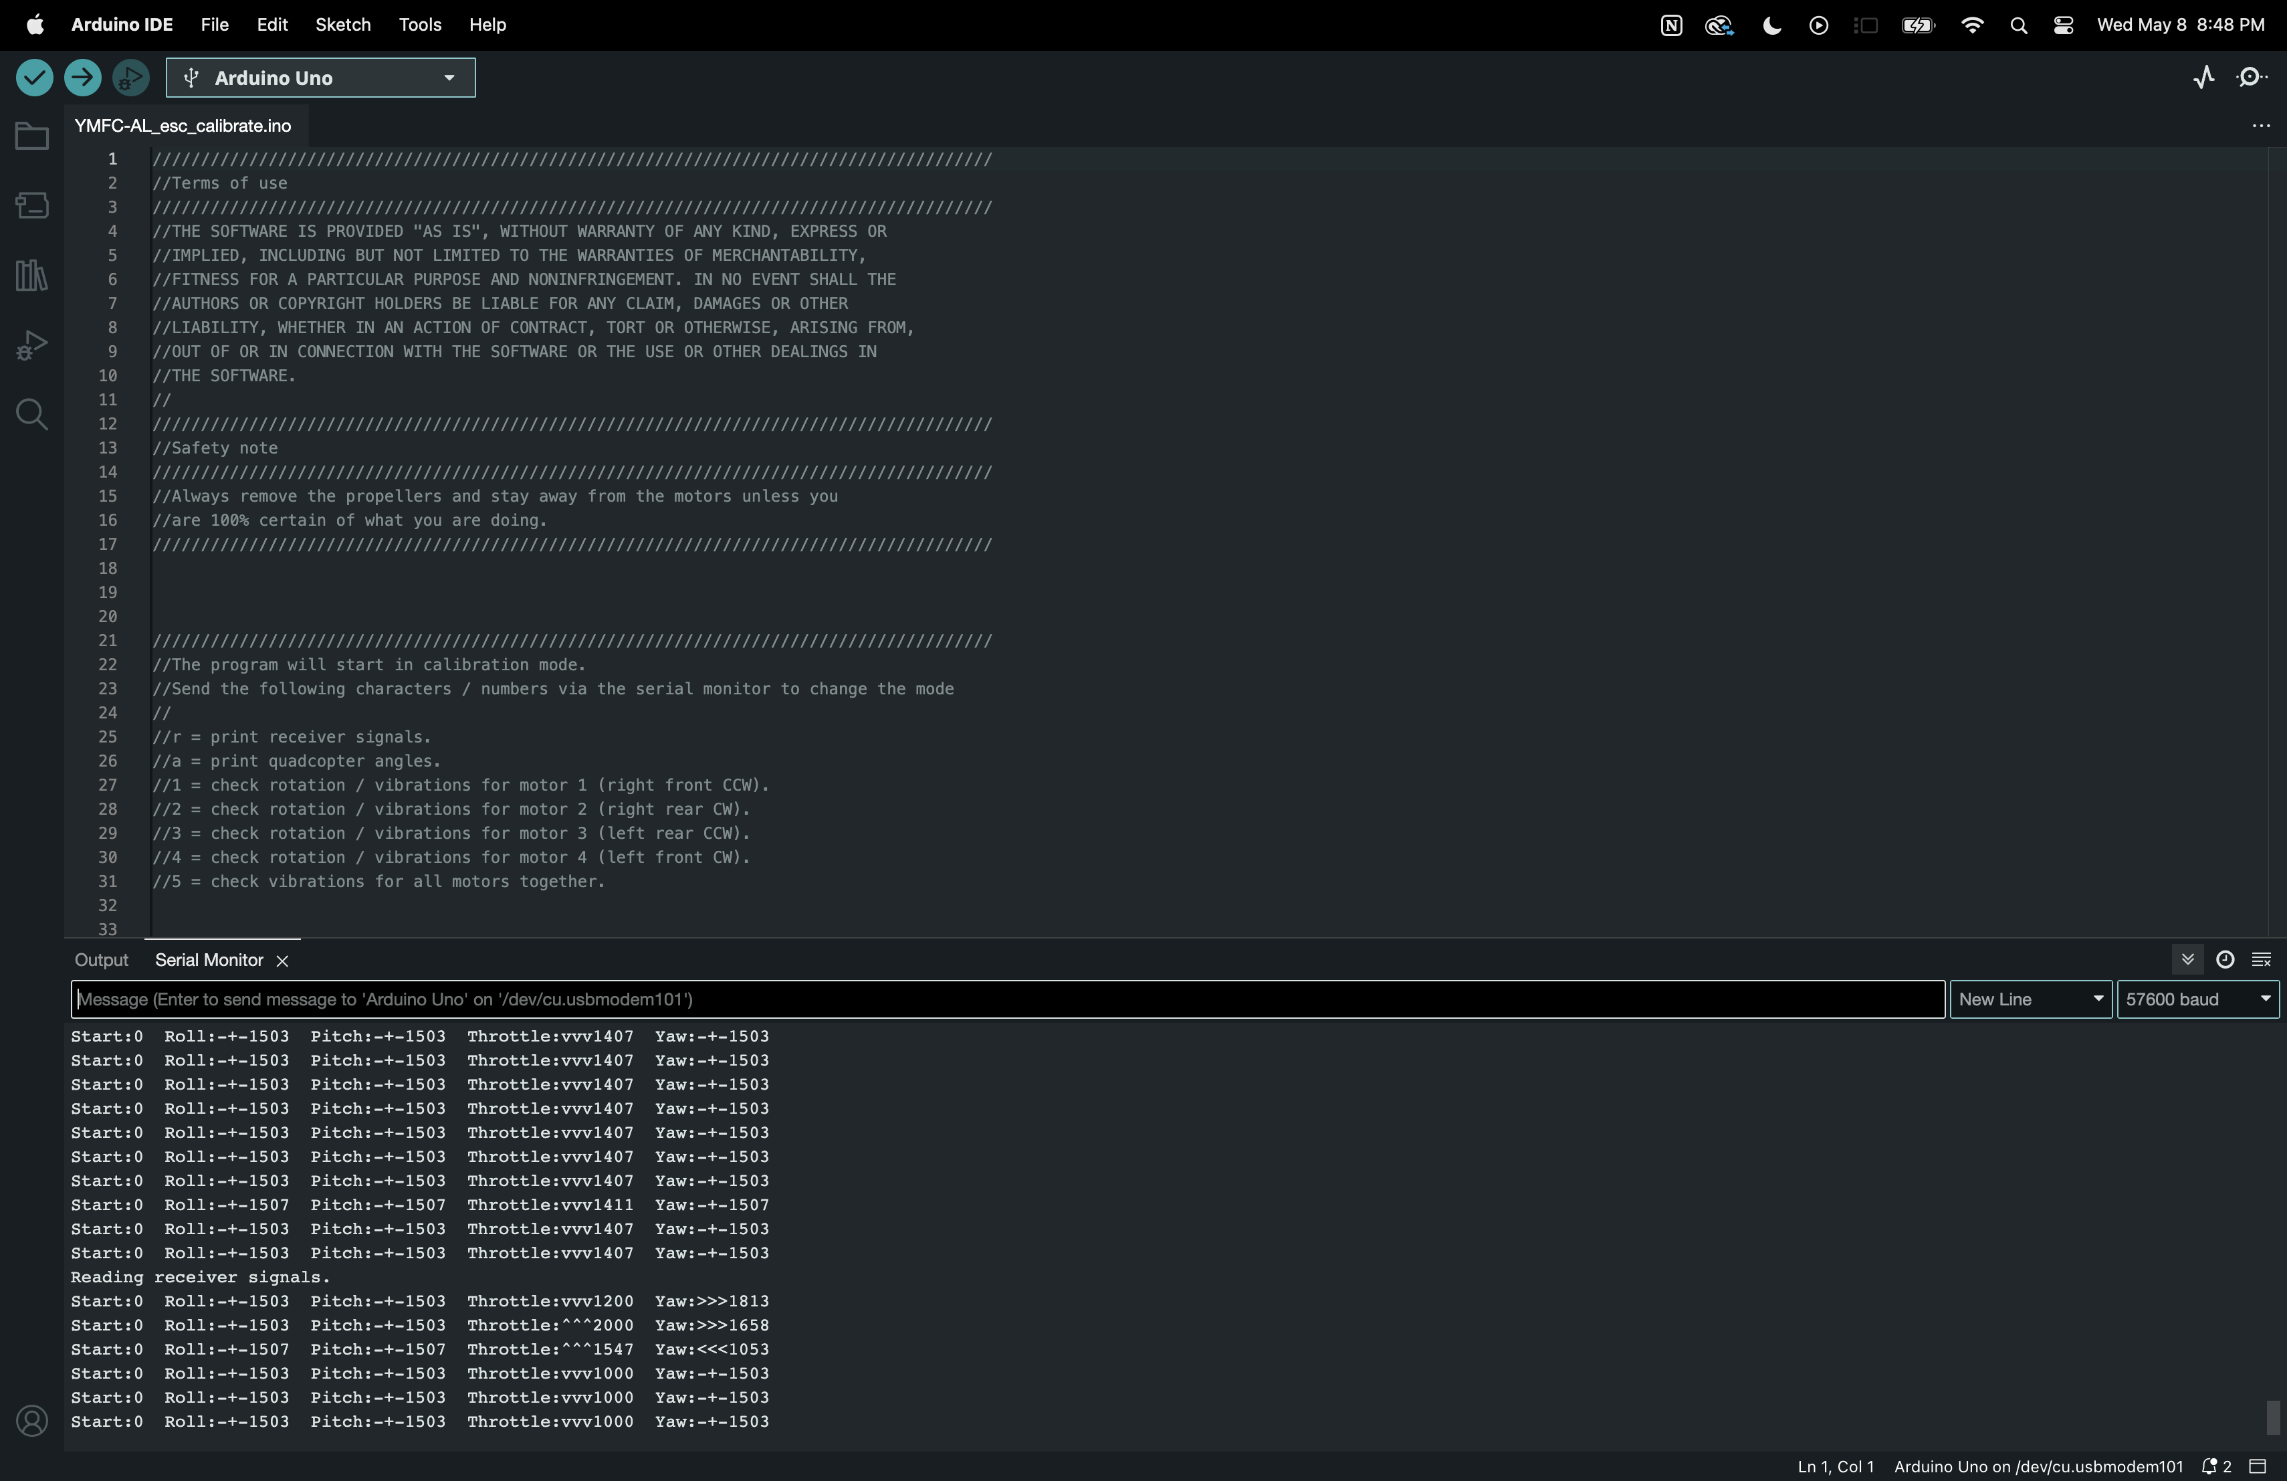Click the serial message input field

point(1007,999)
